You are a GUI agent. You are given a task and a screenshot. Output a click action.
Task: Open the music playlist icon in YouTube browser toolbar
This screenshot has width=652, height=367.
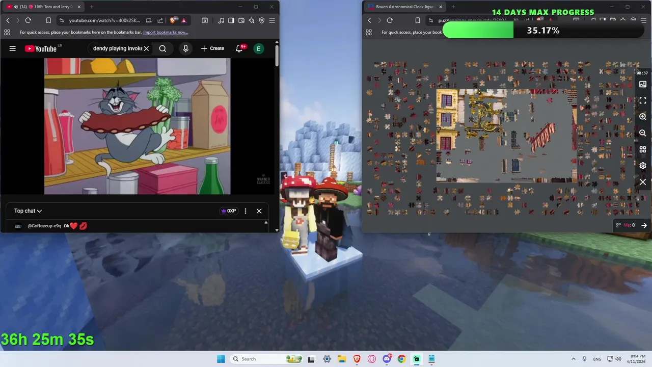click(x=221, y=20)
